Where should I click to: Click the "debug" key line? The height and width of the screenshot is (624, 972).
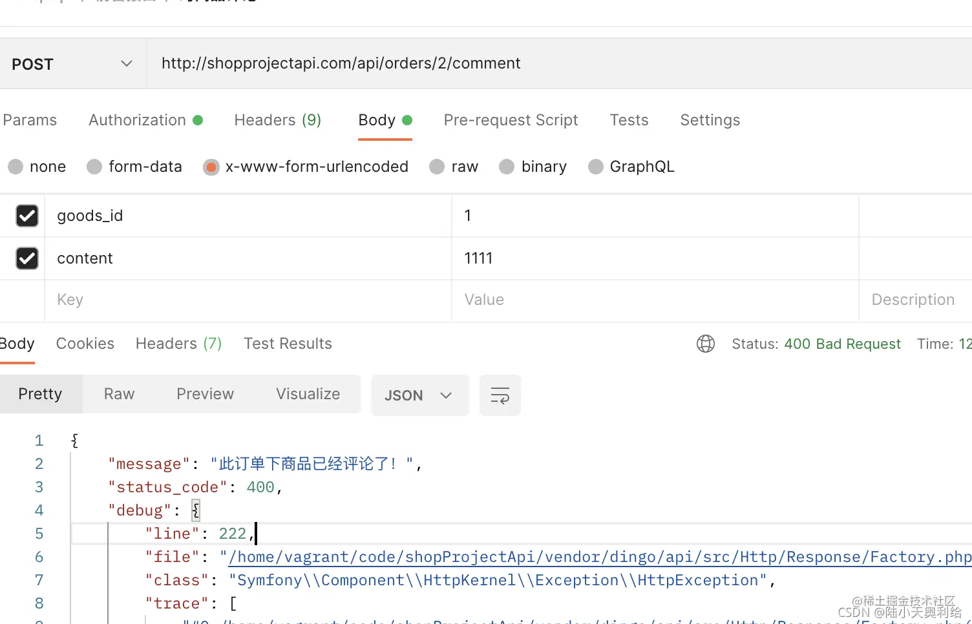click(140, 510)
